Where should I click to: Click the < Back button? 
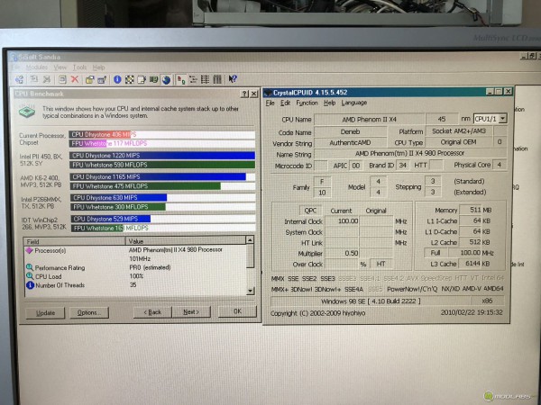[x=152, y=312]
